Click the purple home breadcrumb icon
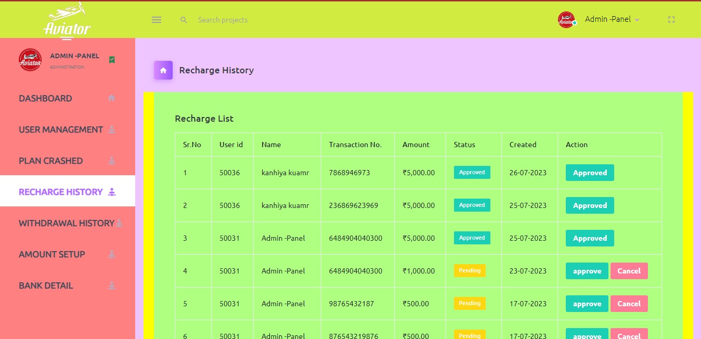The height and width of the screenshot is (339, 701). pyautogui.click(x=163, y=70)
